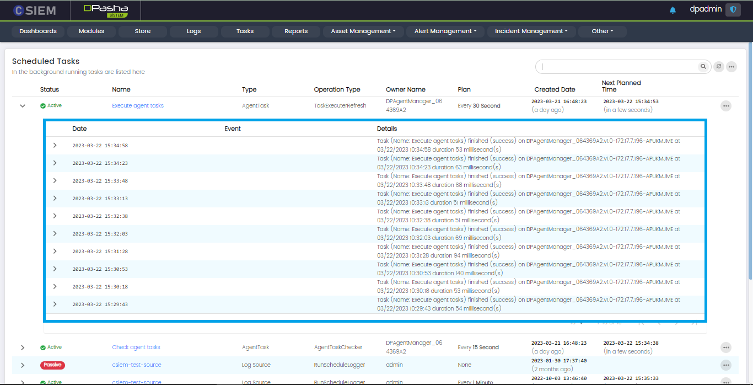The width and height of the screenshot is (753, 385).
Task: Switch to the Reports page
Action: pos(296,31)
